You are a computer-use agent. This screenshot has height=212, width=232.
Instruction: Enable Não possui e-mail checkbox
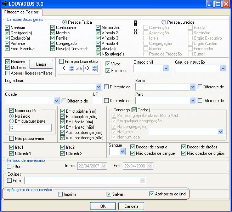pos(11,139)
